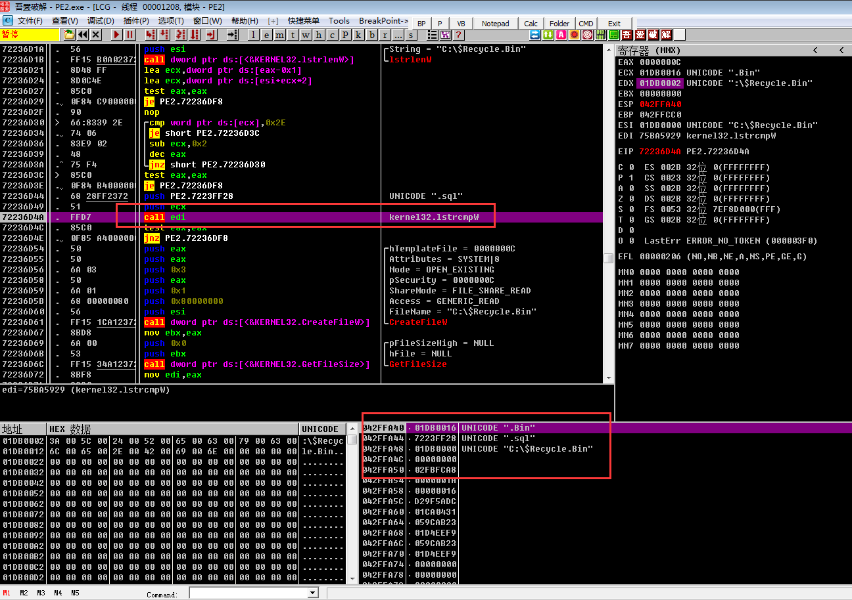The image size is (852, 600).
Task: Pause execution with the red pause icon
Action: tap(130, 35)
